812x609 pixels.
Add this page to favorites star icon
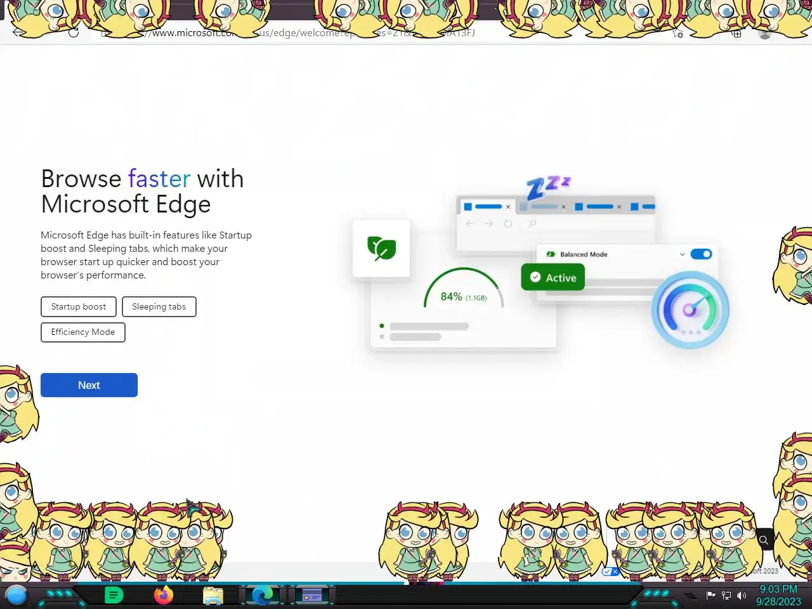pos(678,33)
